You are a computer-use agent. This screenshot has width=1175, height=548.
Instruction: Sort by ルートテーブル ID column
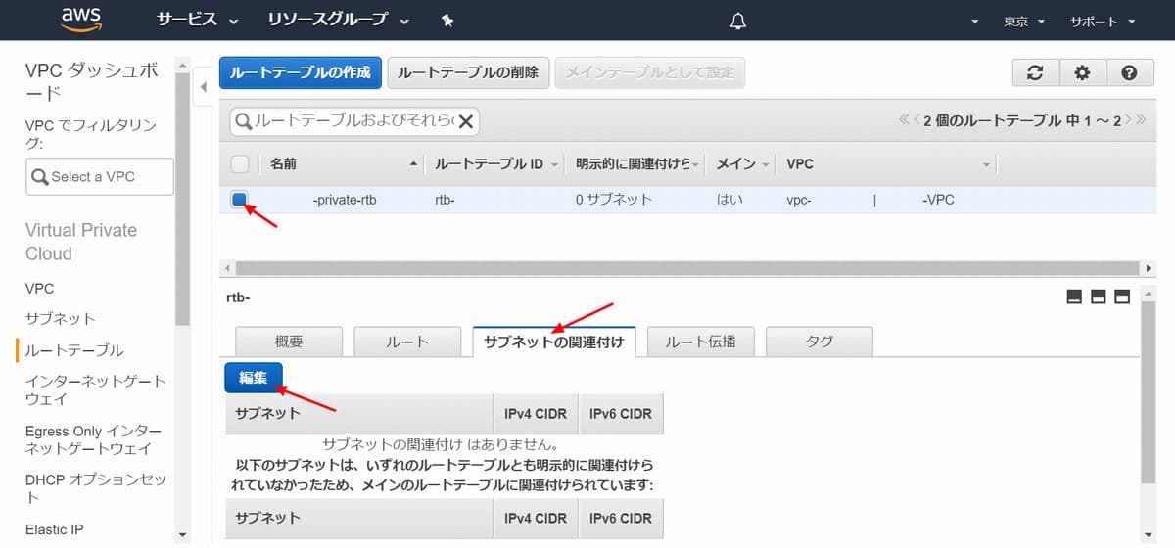496,163
